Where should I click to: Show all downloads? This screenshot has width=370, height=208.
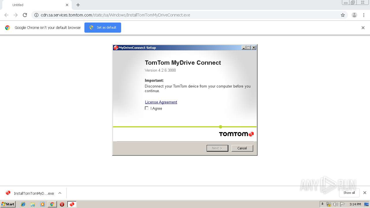(349, 193)
